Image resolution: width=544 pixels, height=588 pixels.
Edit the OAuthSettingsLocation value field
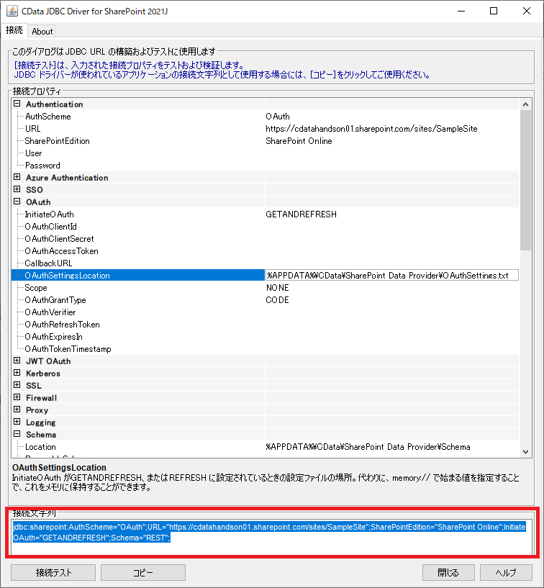[391, 275]
